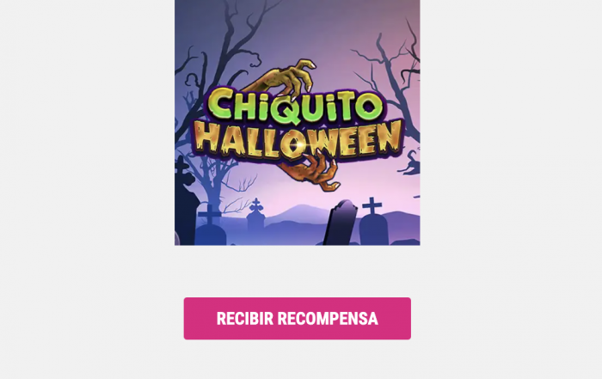Click the word RECOMPENSA on the pink button
The image size is (602, 379).
pos(328,319)
